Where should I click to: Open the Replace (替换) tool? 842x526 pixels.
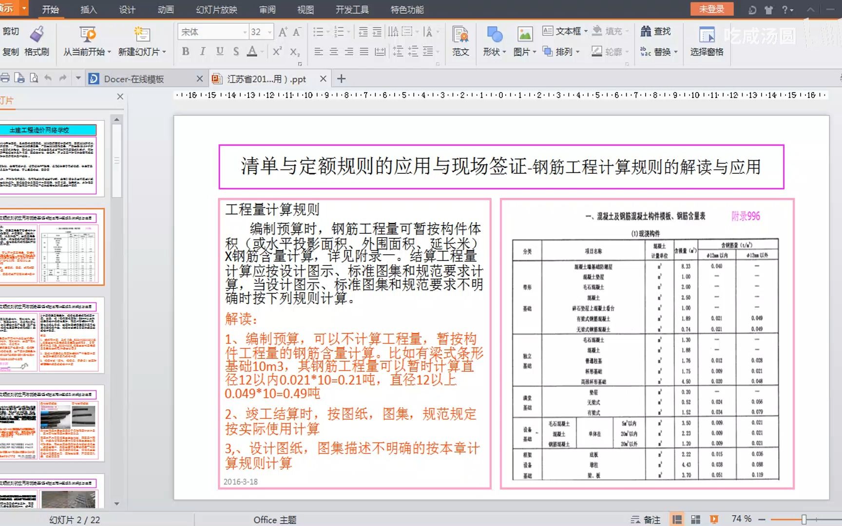tap(662, 51)
